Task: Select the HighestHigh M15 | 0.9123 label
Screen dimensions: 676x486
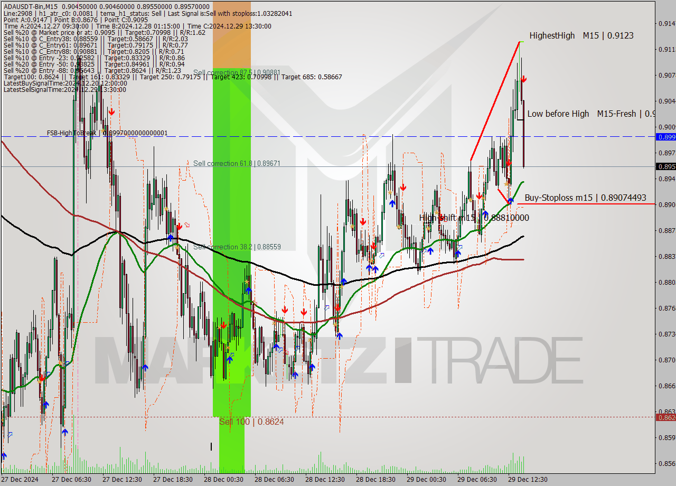Action: [581, 35]
